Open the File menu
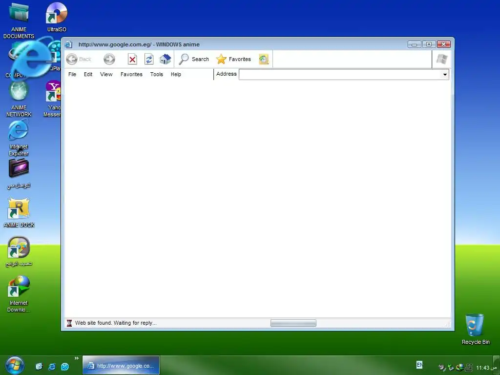This screenshot has height=375, width=500. tap(72, 74)
